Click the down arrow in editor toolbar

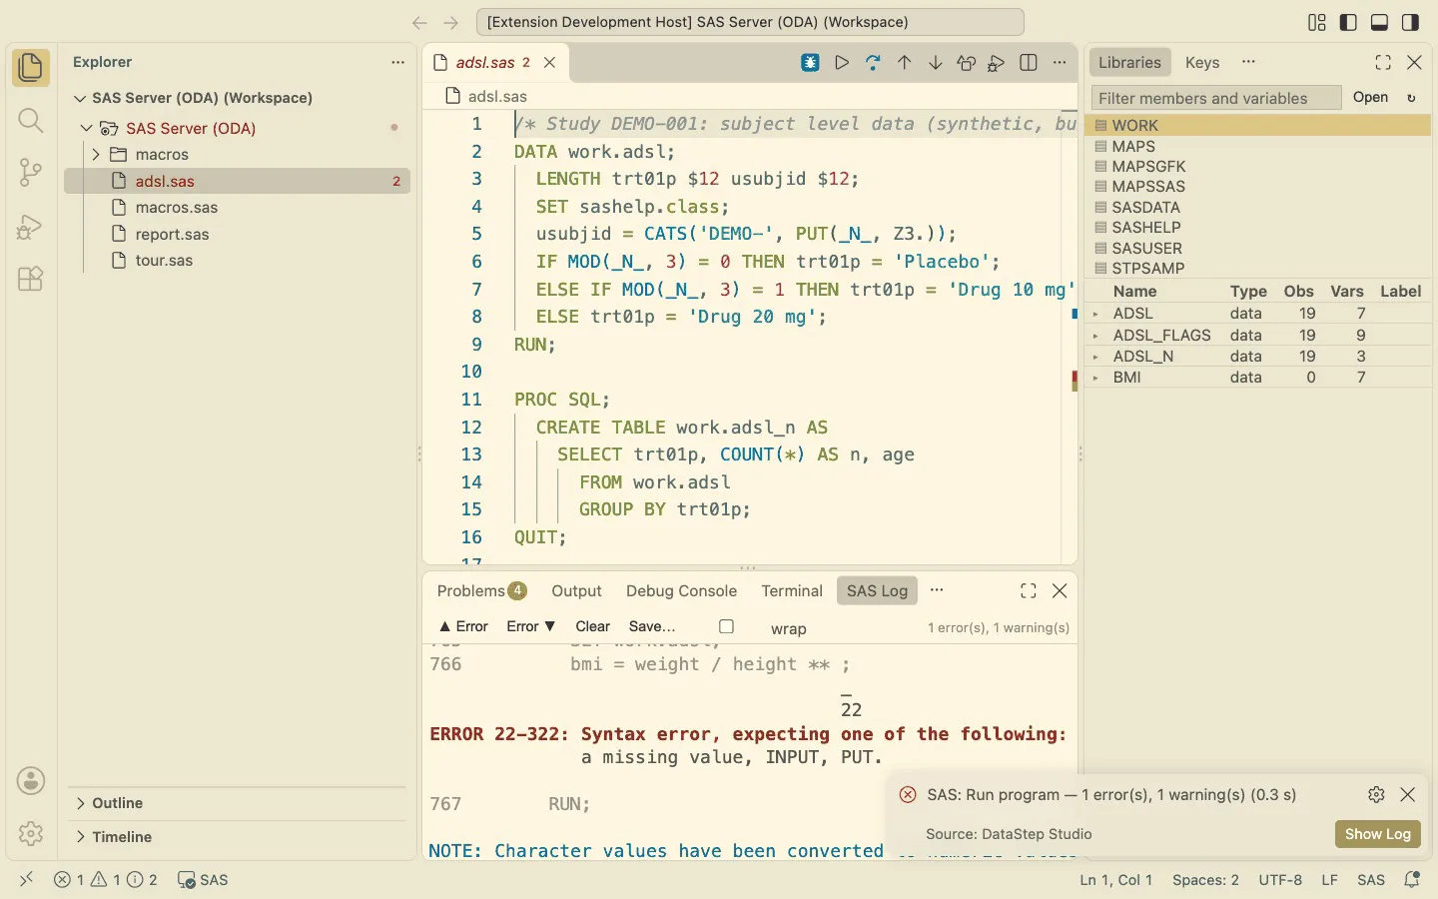[936, 63]
